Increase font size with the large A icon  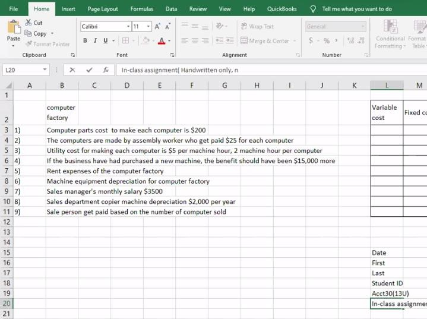point(157,26)
